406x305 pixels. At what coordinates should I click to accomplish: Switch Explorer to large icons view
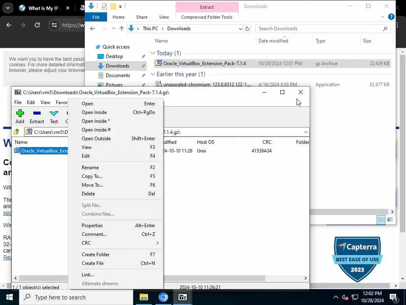(x=389, y=220)
